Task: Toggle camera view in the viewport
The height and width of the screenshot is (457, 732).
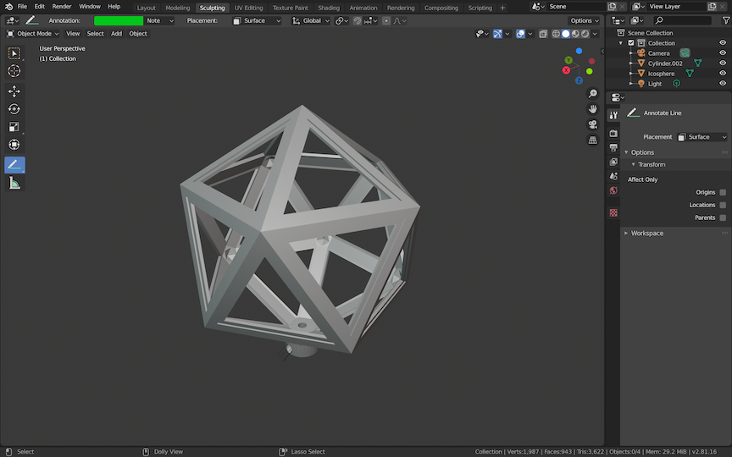Action: pyautogui.click(x=592, y=124)
